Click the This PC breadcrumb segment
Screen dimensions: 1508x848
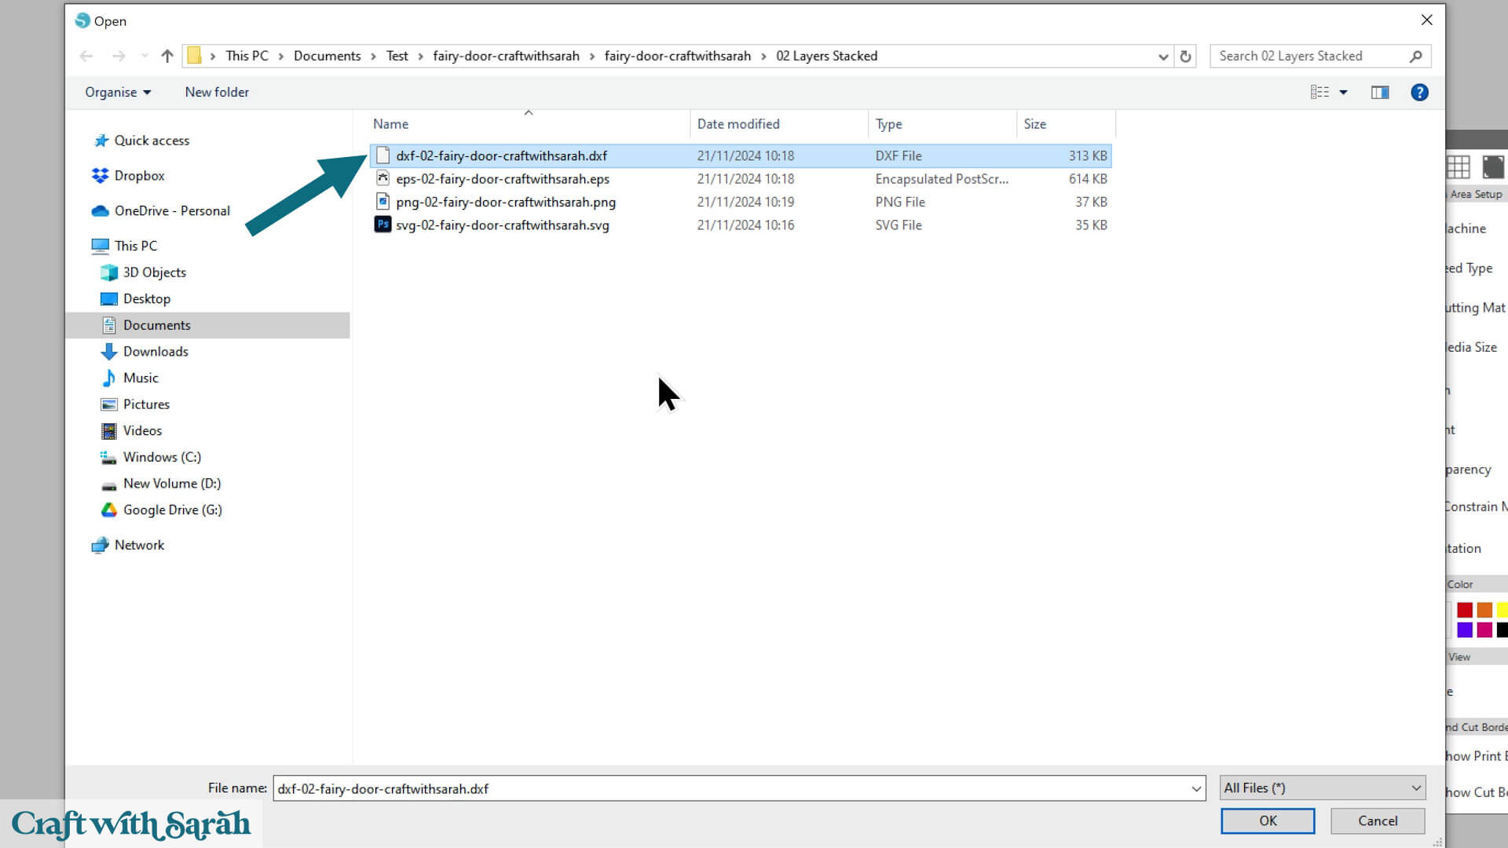(x=247, y=56)
